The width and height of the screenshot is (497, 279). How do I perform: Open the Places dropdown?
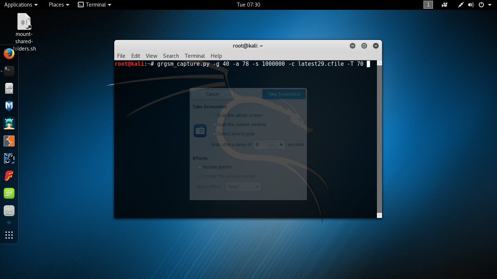(59, 5)
